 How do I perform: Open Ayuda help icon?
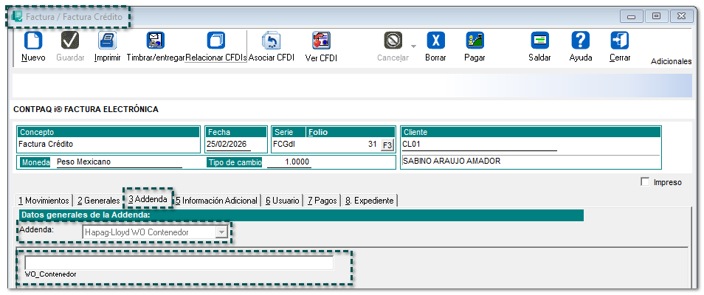click(x=581, y=41)
